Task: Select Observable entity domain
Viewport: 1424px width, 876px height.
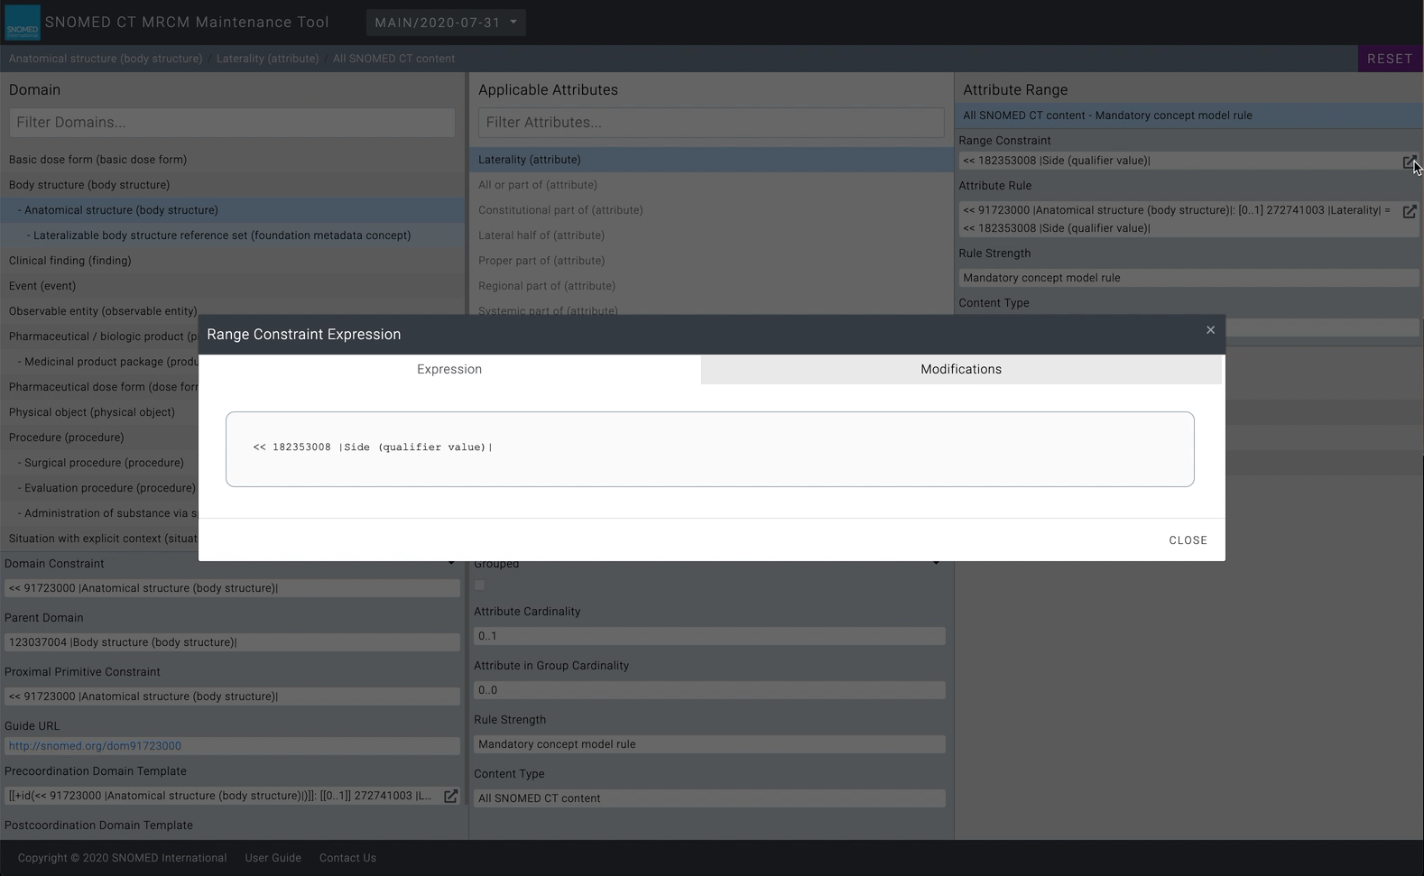Action: [103, 311]
